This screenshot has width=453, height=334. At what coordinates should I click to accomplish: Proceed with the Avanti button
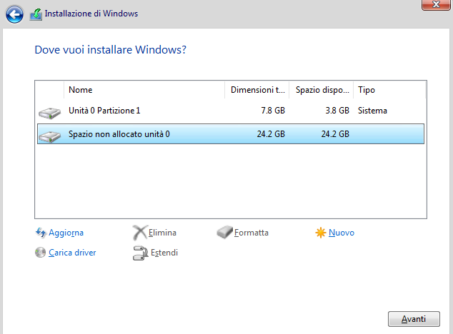(414, 319)
